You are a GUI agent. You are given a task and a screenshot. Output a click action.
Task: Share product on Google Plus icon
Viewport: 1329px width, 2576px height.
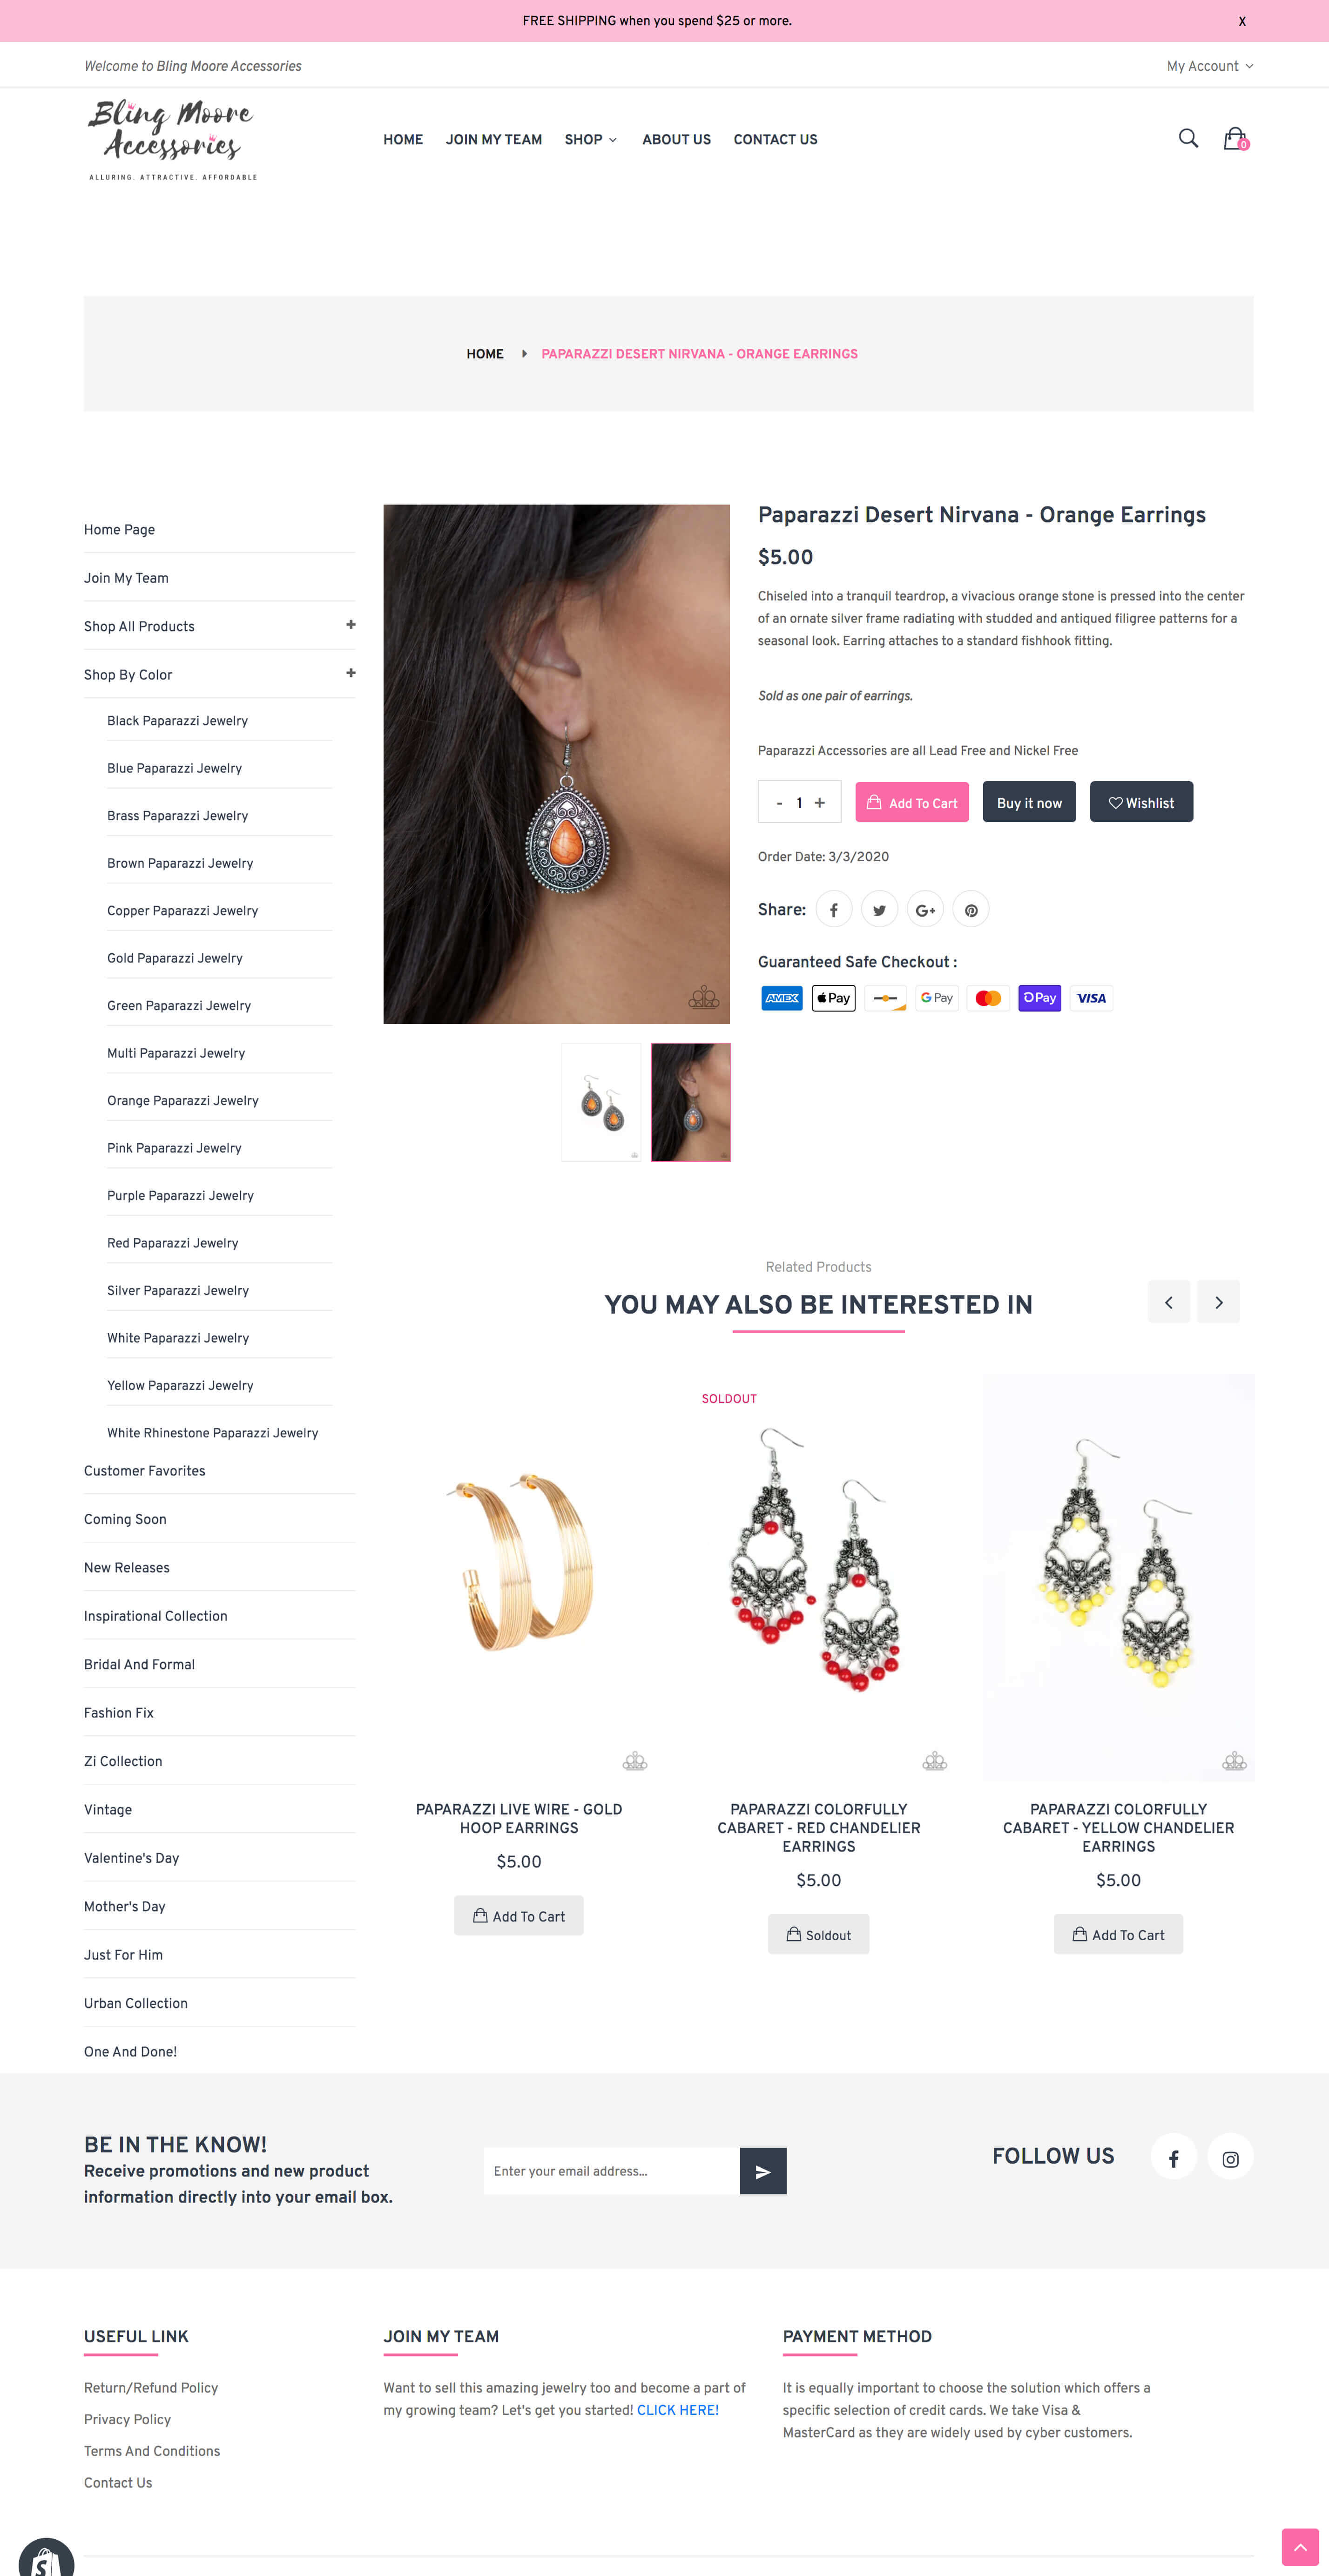[925, 909]
